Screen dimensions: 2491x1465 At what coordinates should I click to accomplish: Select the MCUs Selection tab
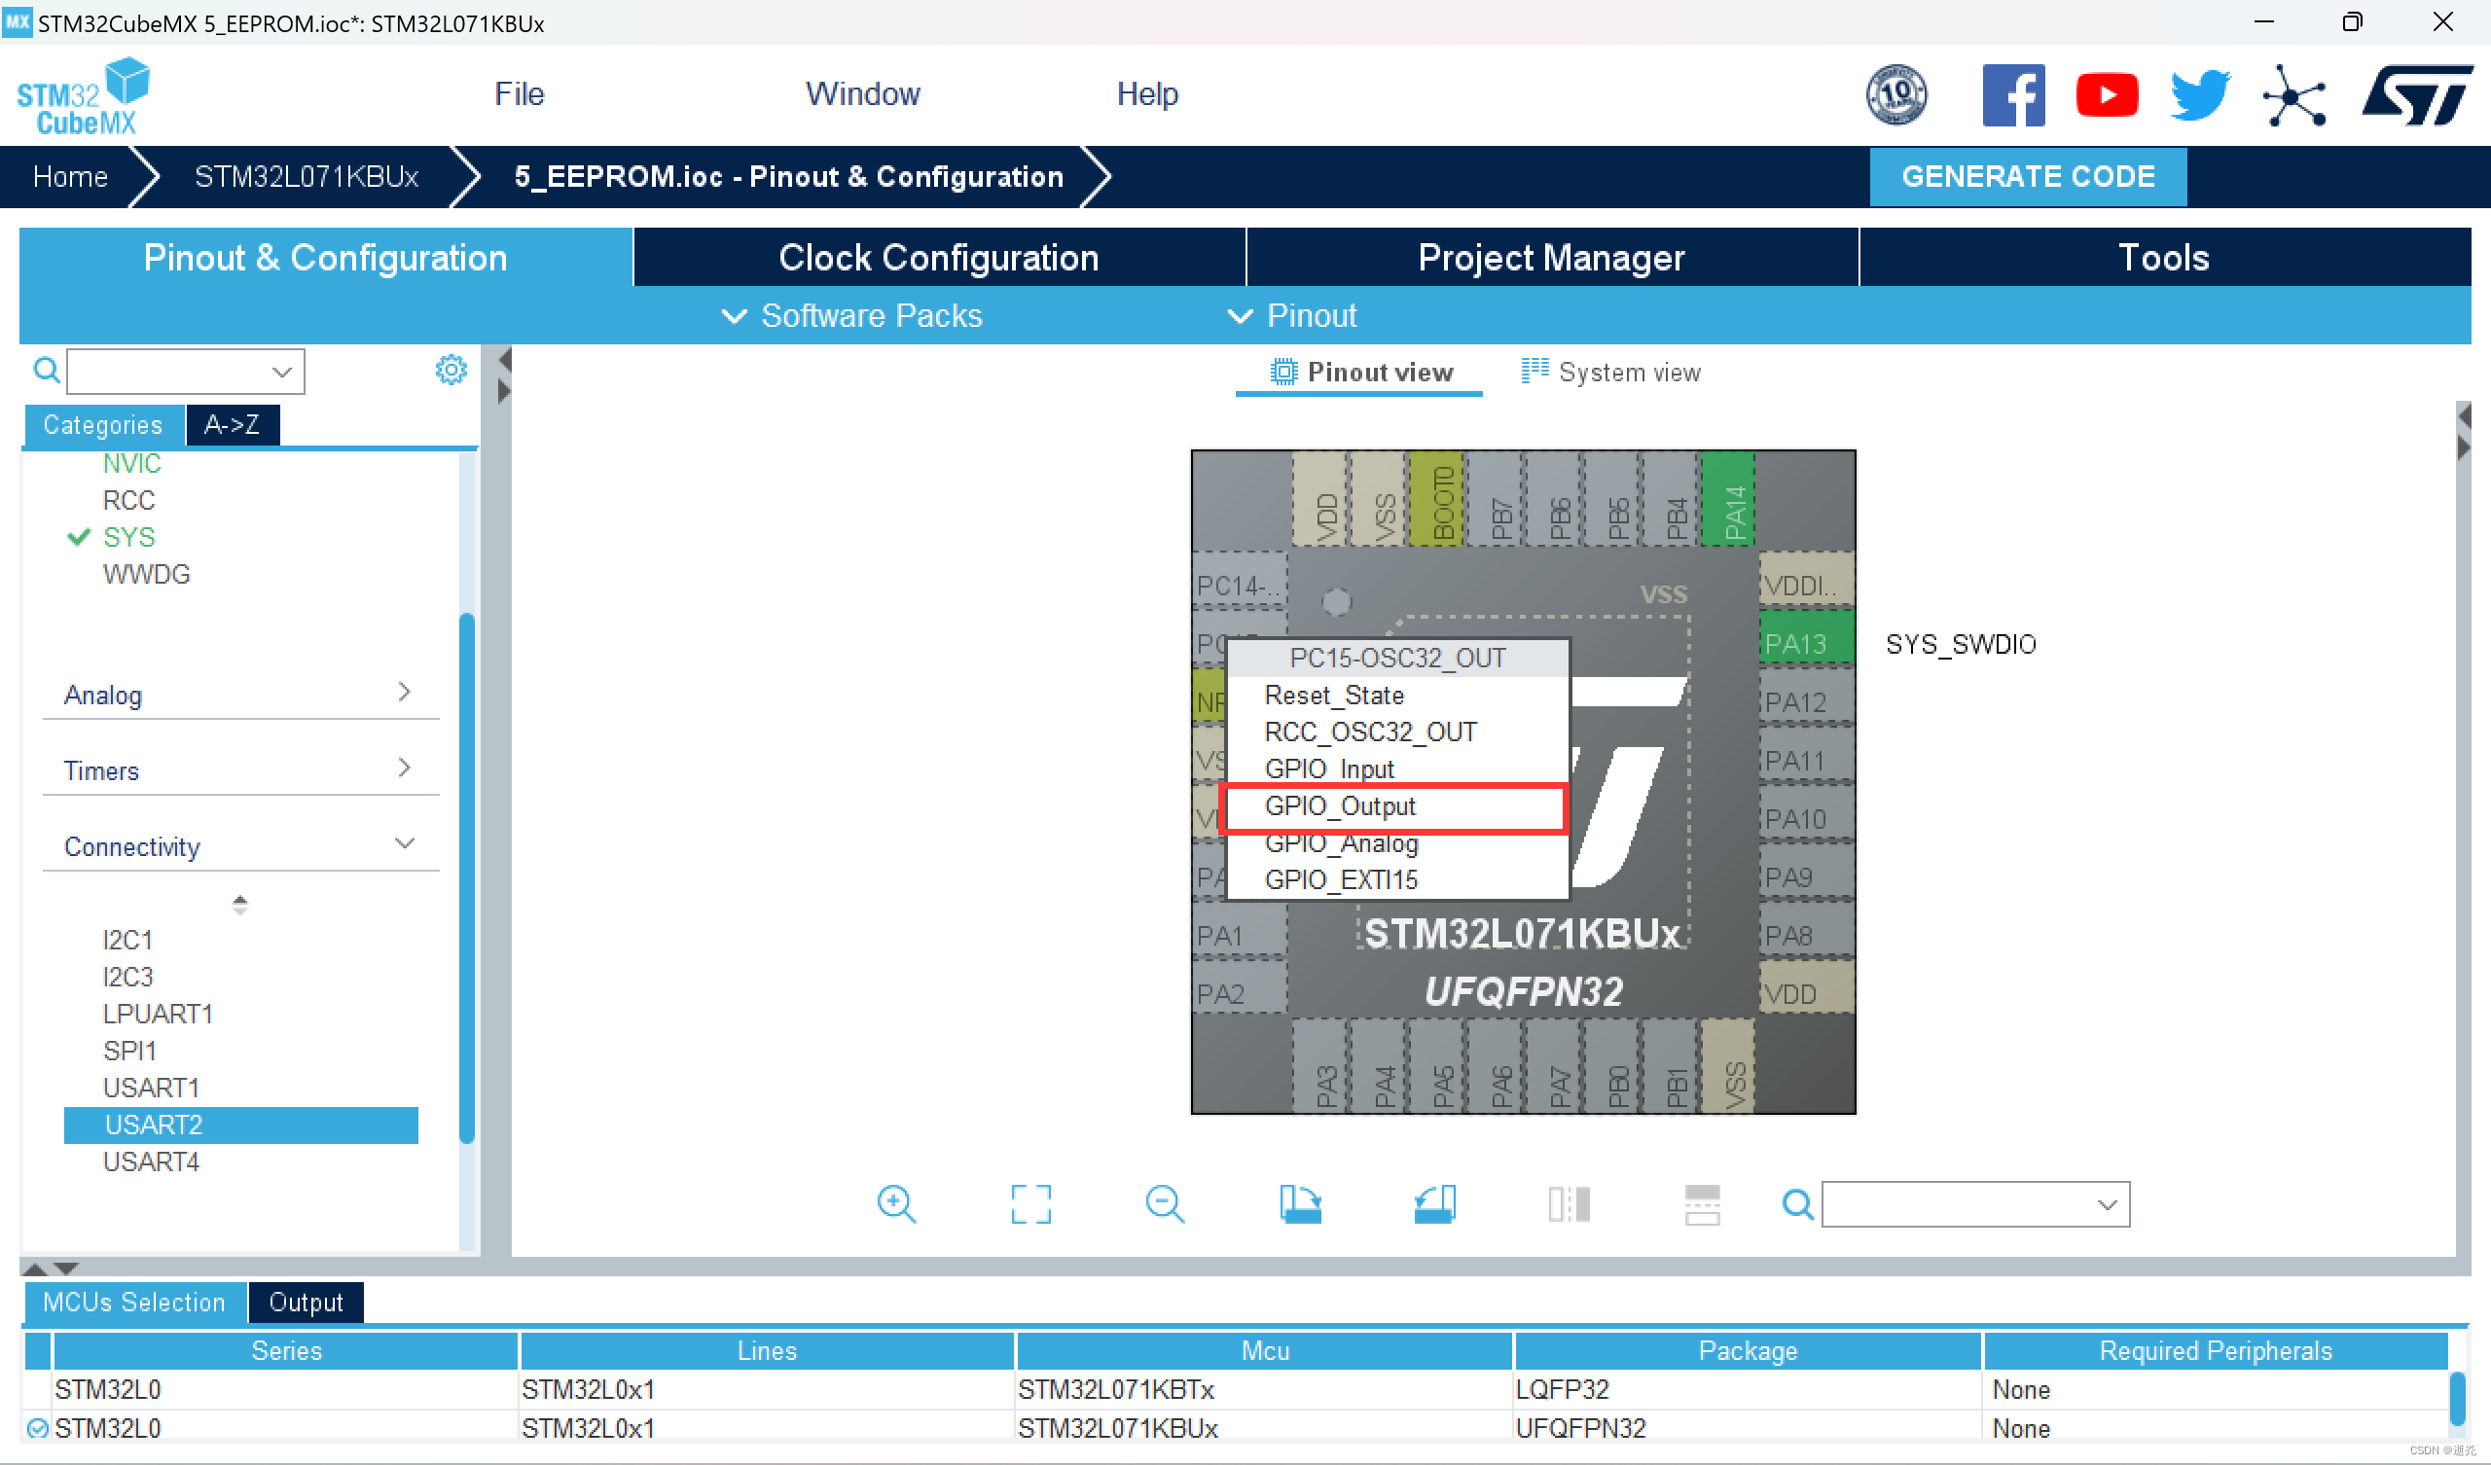click(133, 1302)
